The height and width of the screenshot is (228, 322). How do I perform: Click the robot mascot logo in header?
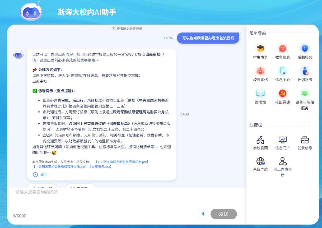[31, 11]
